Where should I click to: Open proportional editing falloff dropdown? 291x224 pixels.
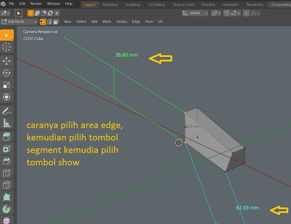[x=255, y=13]
